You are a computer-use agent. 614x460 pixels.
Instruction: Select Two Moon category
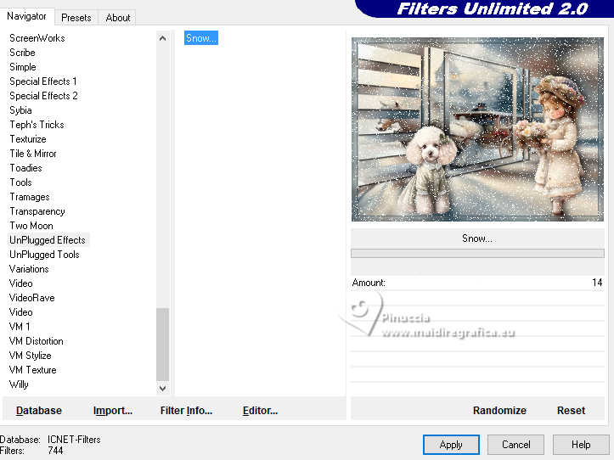coord(31,226)
